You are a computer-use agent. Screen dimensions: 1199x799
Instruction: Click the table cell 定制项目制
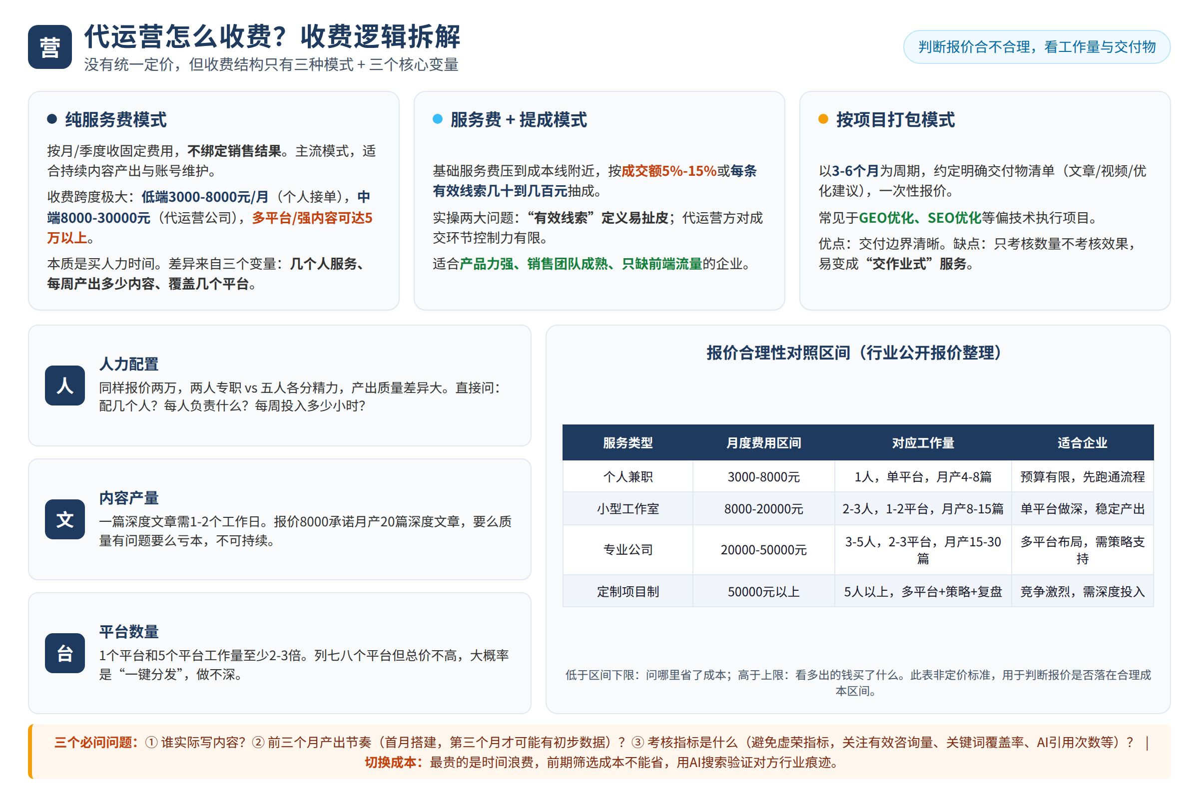tap(627, 592)
